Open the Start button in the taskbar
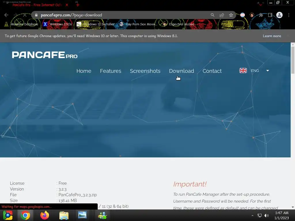Screen dimensions: 295x221 tap(8, 215)
